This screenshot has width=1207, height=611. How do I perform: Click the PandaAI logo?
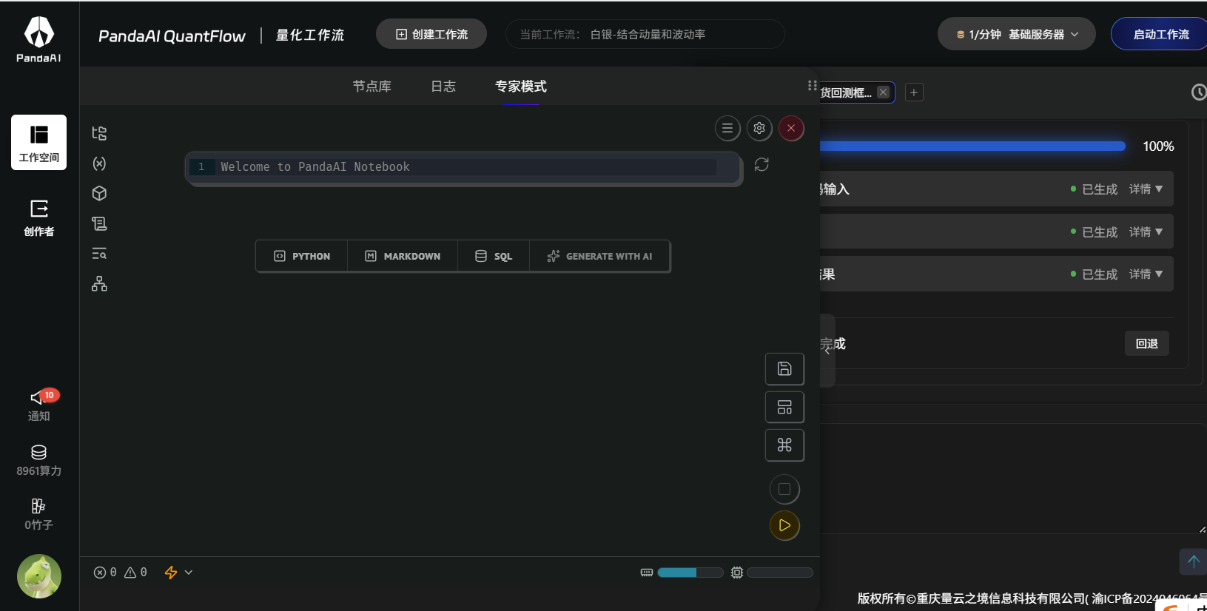[39, 40]
